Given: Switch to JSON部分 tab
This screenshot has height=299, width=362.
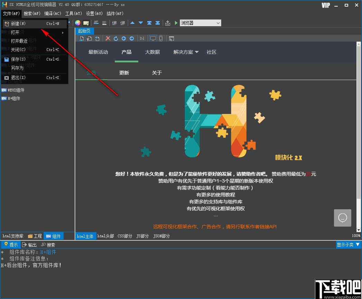Looking at the screenshot, I should pyautogui.click(x=161, y=236).
